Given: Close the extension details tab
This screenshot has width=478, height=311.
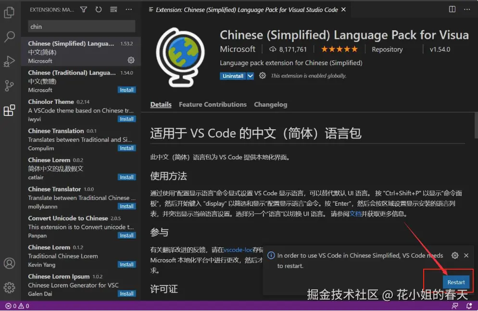Looking at the screenshot, I should click(343, 10).
